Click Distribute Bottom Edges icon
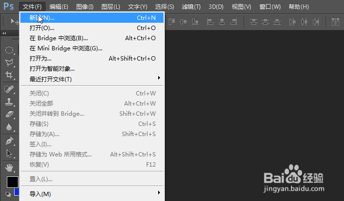 pos(277,22)
